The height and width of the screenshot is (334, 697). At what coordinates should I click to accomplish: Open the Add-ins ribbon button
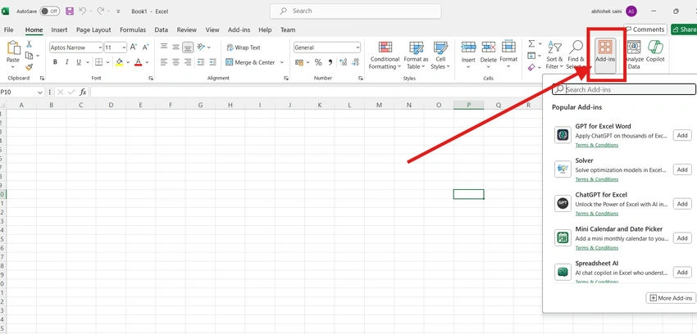[x=605, y=55]
